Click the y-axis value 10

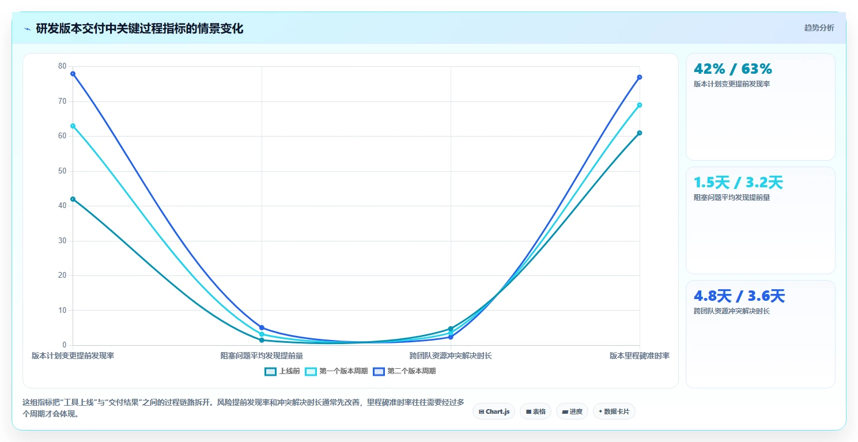pyautogui.click(x=62, y=311)
